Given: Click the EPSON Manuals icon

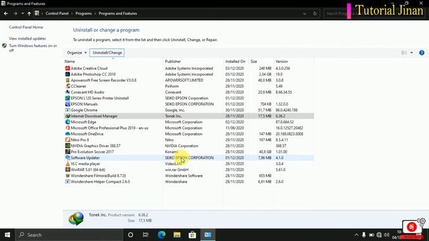Looking at the screenshot, I should click(x=68, y=104).
